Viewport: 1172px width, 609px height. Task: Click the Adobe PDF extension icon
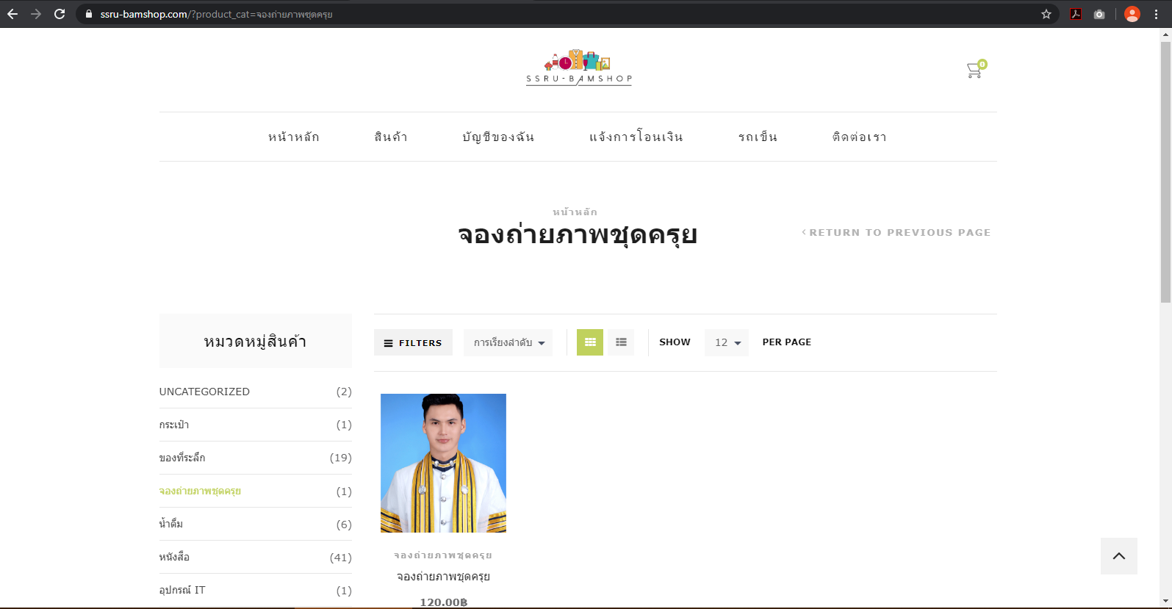1075,14
